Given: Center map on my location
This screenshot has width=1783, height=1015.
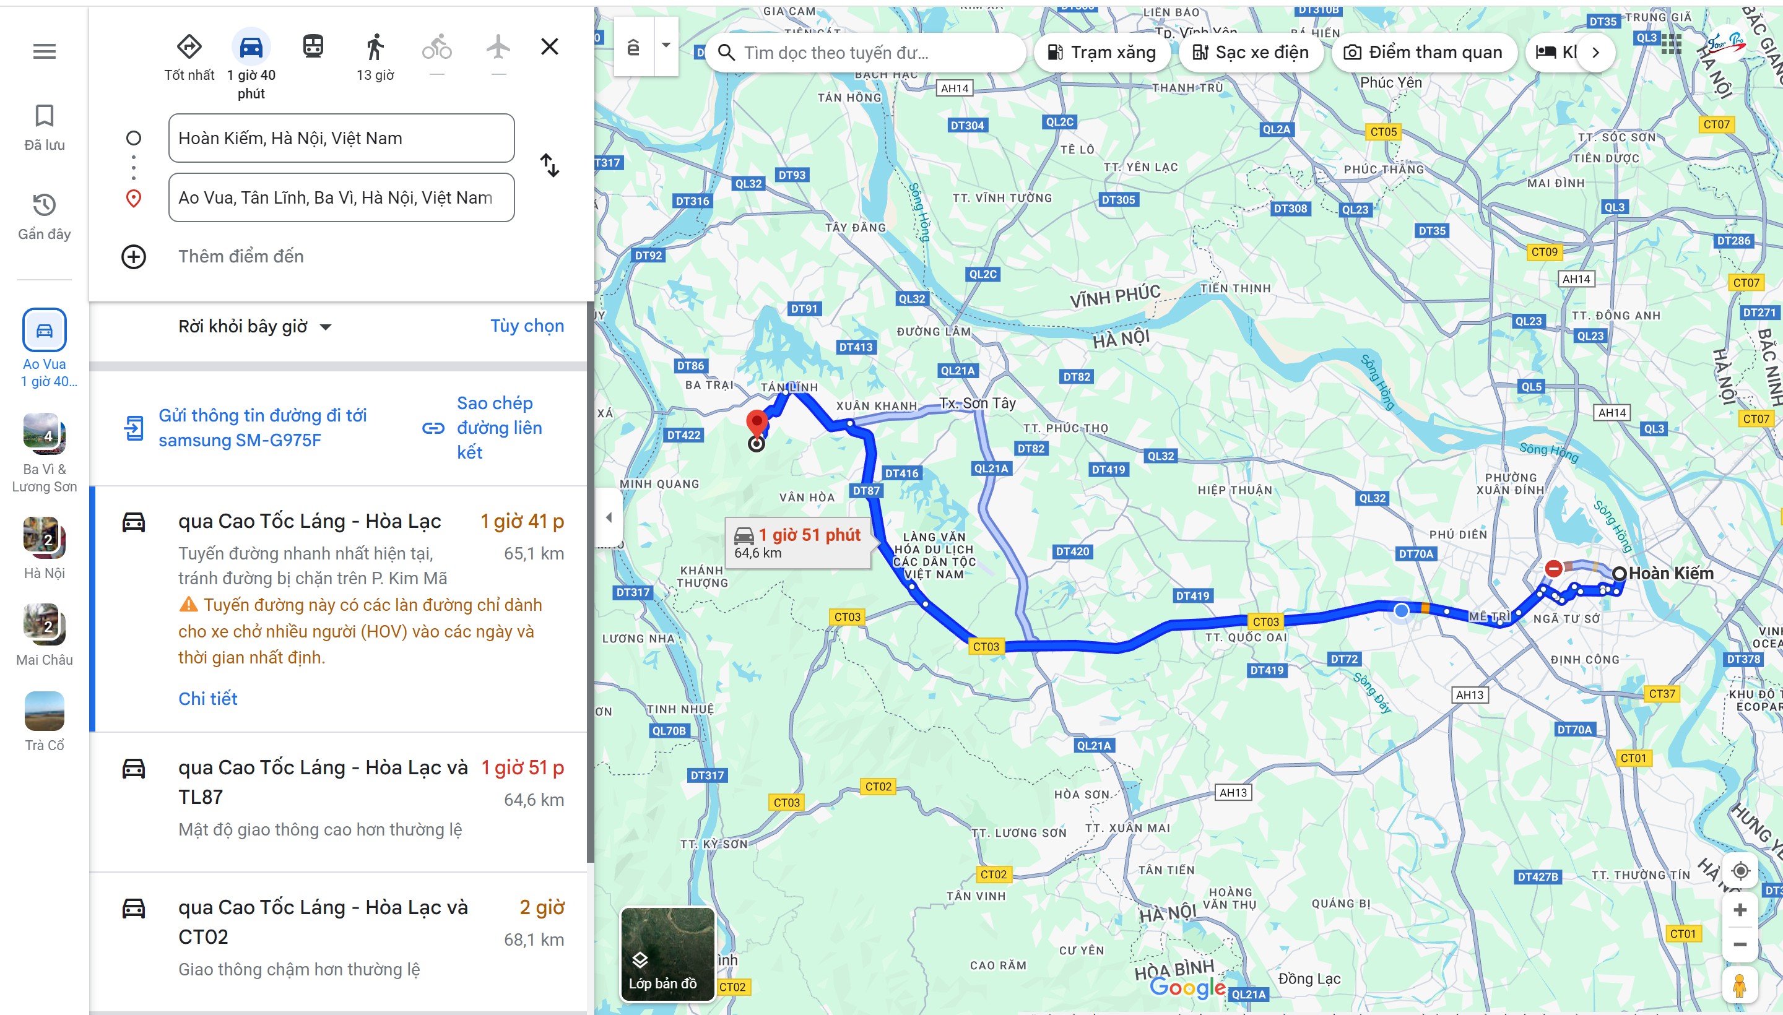Looking at the screenshot, I should coord(1740,871).
